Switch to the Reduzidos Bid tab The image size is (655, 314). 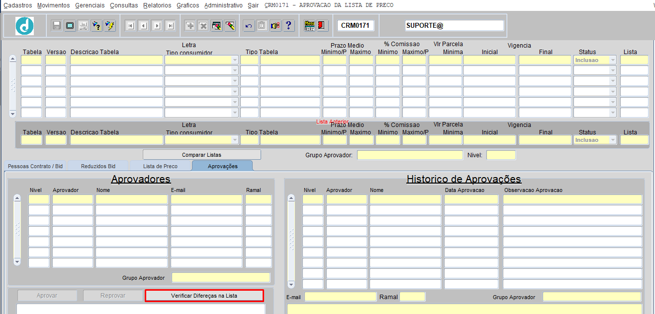click(x=98, y=166)
